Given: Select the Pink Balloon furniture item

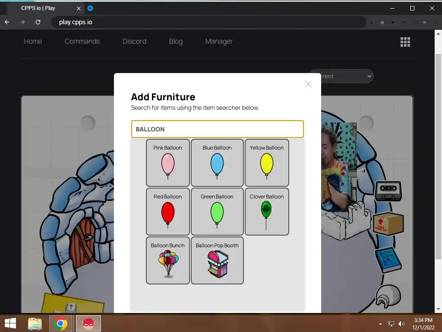Looking at the screenshot, I should click(168, 163).
